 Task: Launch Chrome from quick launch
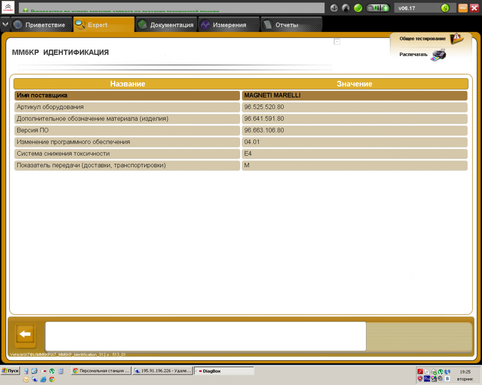[x=52, y=379]
